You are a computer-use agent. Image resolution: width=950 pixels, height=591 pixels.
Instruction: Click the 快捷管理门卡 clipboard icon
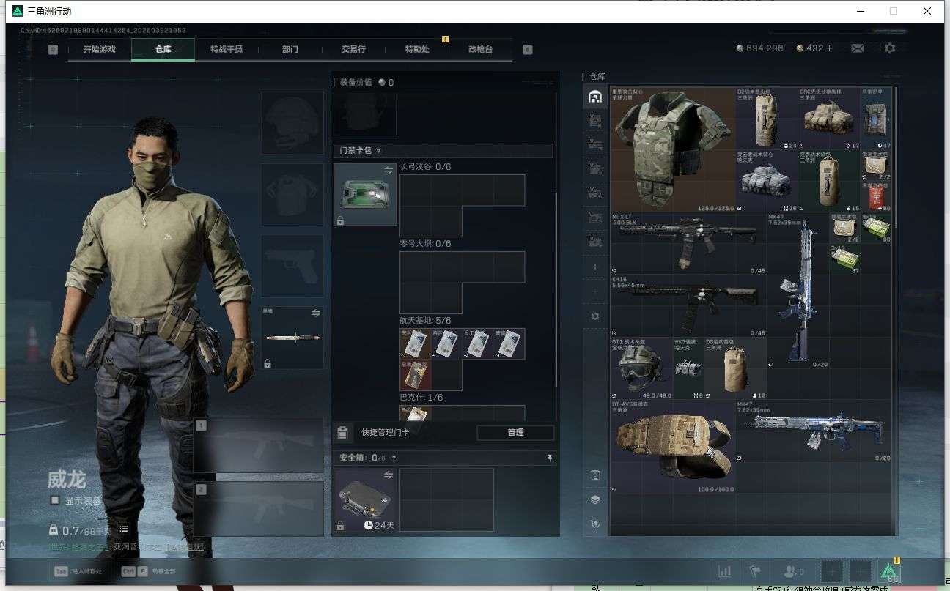point(342,432)
